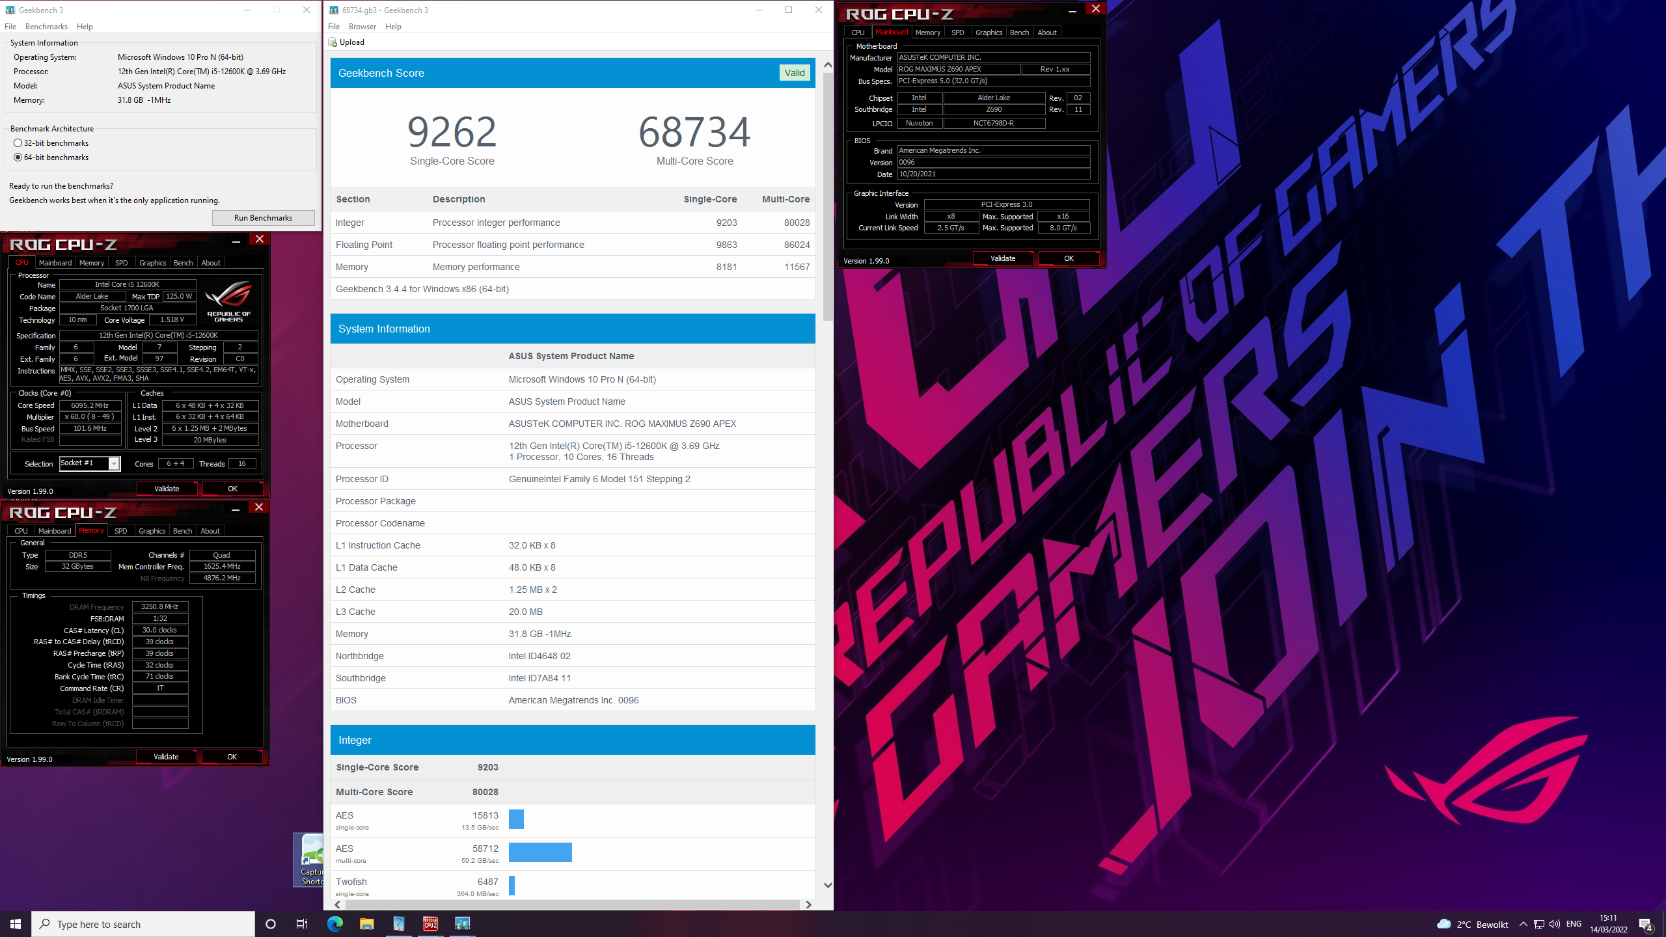Switch to Mainboard tab in CPU window
The image size is (1666, 937).
coord(55,263)
